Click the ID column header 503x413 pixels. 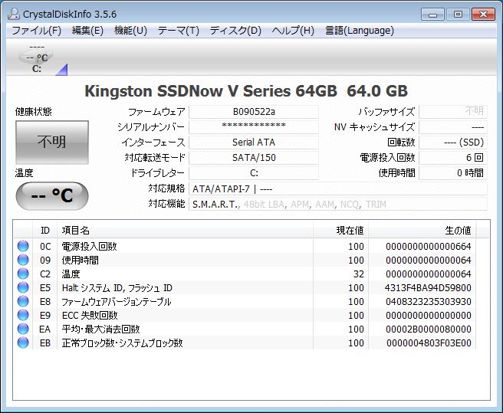(x=45, y=230)
